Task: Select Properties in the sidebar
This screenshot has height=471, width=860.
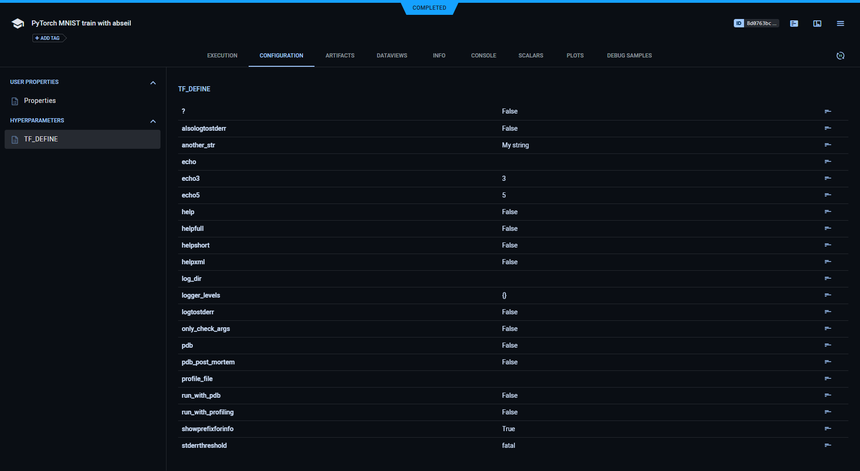Action: [40, 101]
